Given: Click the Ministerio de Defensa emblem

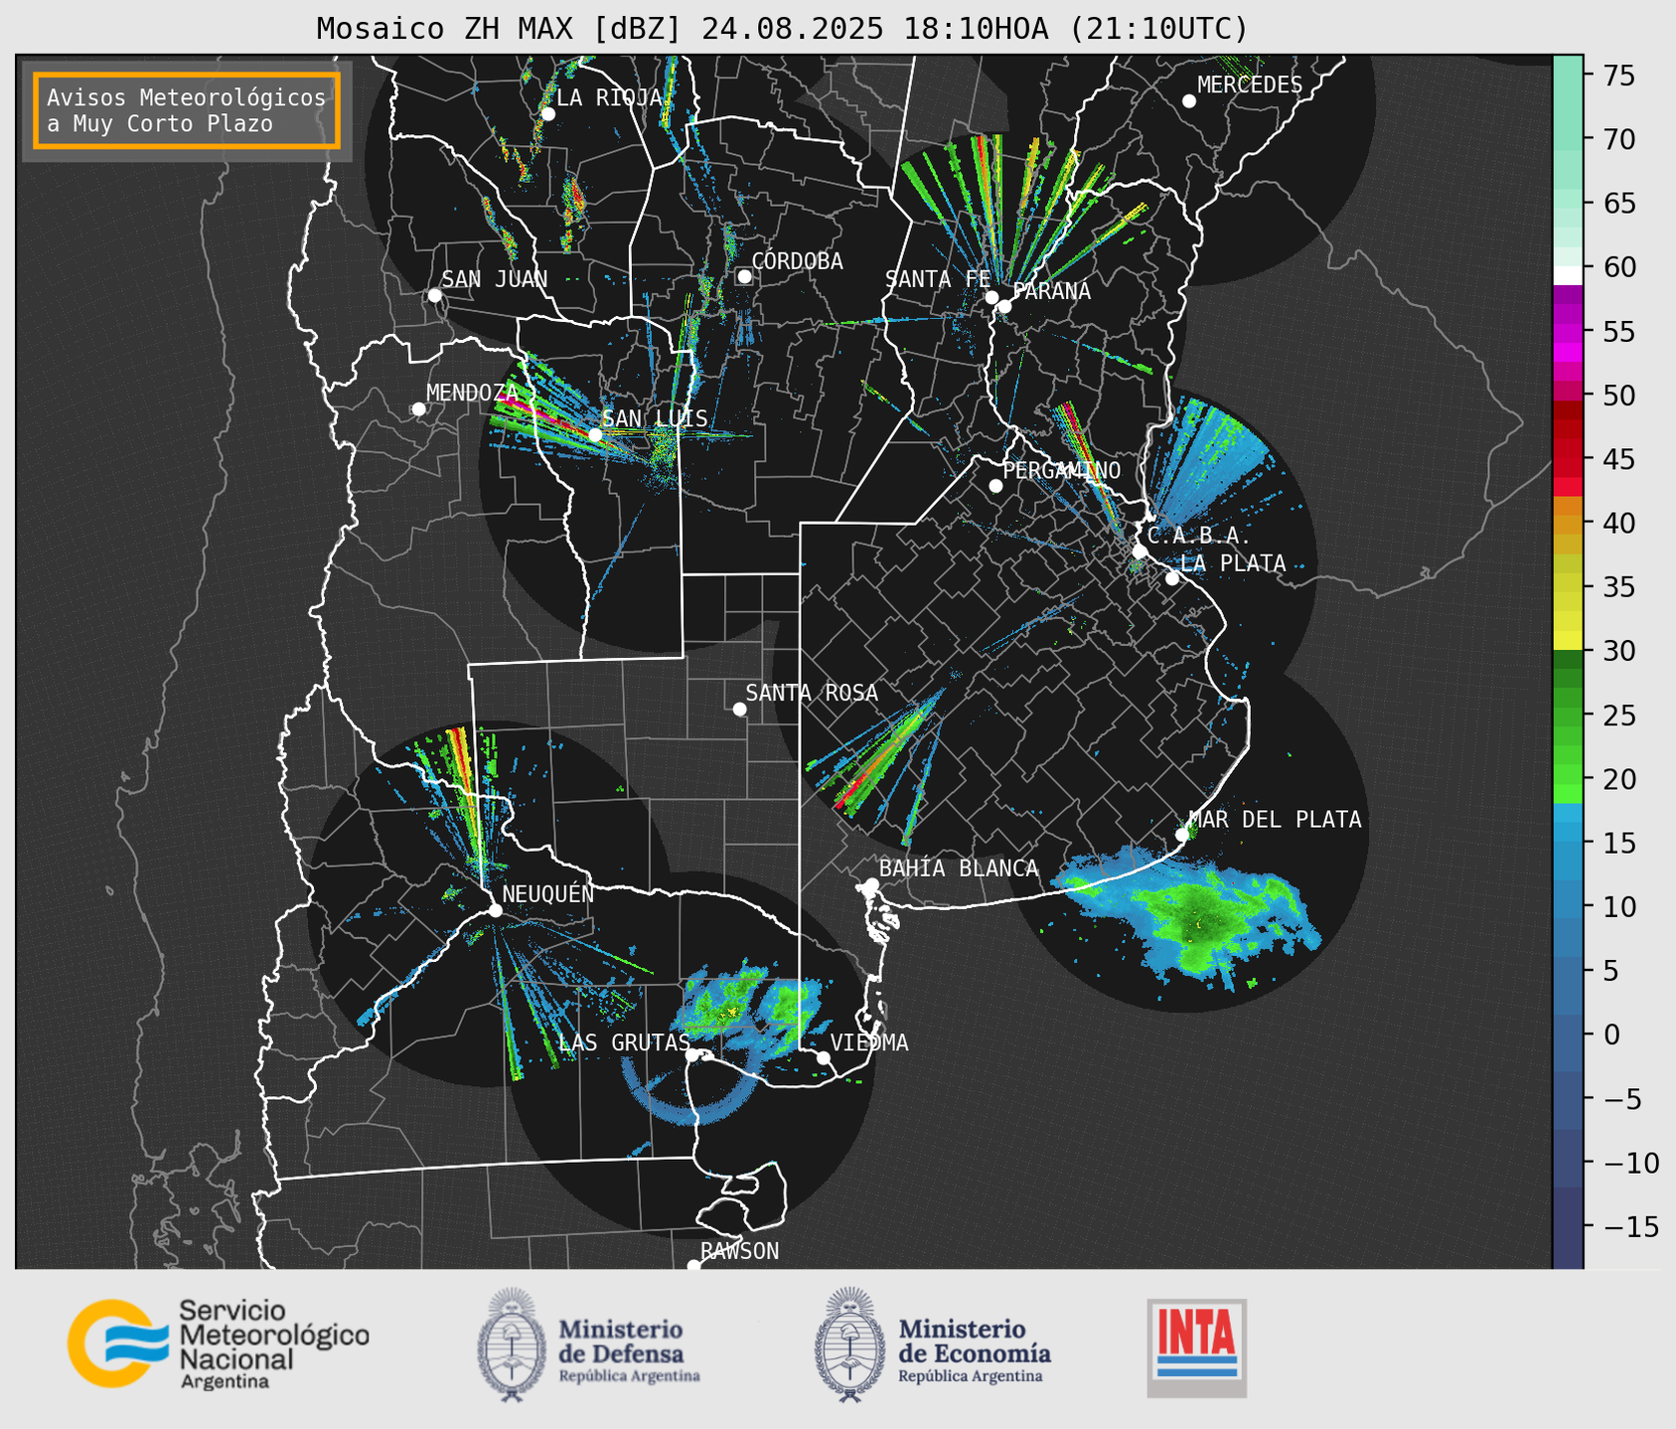Looking at the screenshot, I should click(513, 1345).
